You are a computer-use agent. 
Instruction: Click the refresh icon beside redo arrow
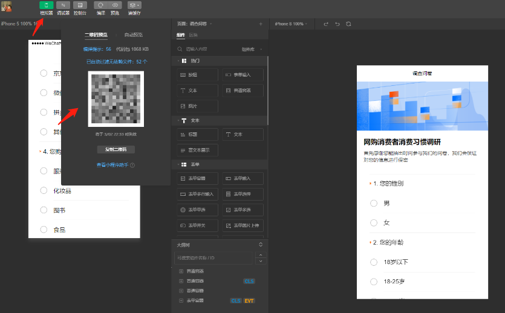click(348, 24)
